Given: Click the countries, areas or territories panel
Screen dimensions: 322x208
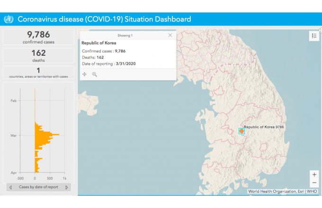Looking at the screenshot, I should pos(38,72).
